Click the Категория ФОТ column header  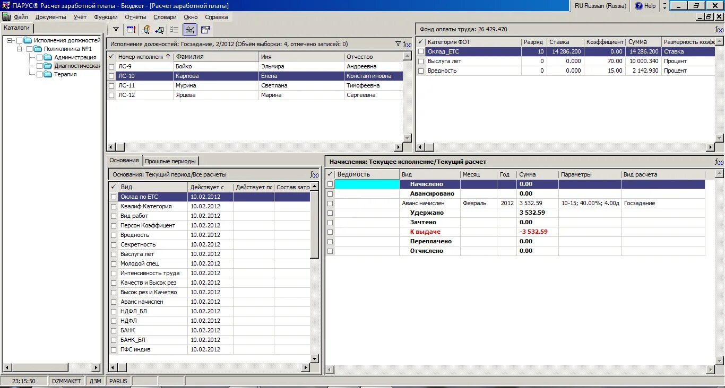[473, 42]
